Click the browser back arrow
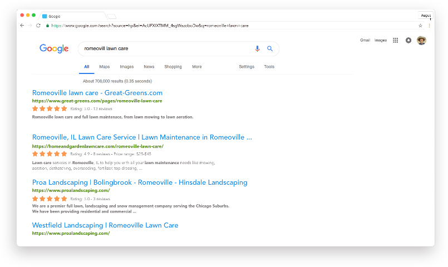 pos(22,26)
